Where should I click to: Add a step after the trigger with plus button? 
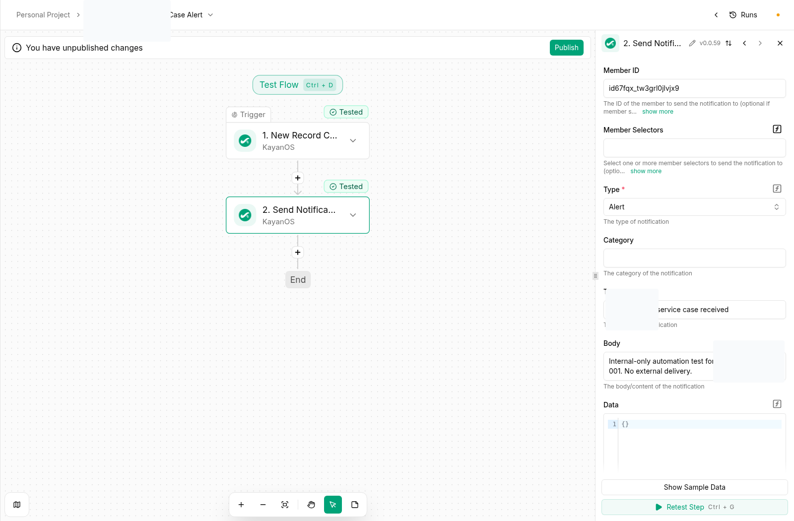click(298, 178)
